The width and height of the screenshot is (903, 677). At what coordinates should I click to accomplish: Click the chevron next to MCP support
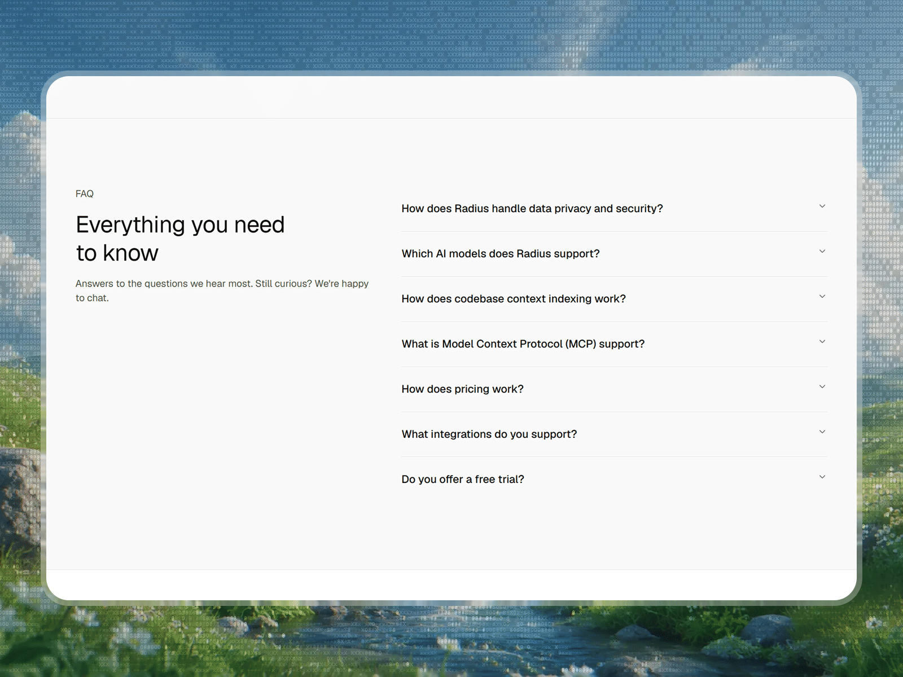click(x=822, y=342)
